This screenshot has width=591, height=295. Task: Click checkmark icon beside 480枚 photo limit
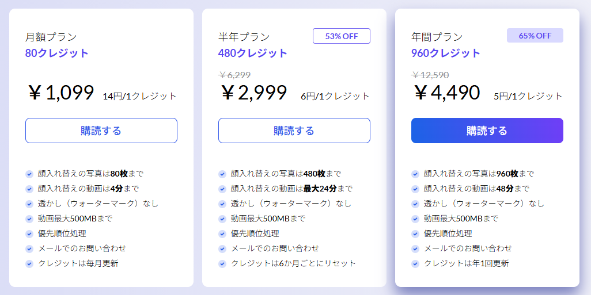(222, 174)
